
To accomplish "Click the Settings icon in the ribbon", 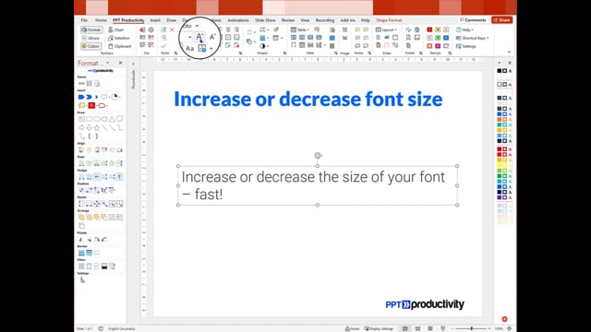I will pyautogui.click(x=465, y=46).
